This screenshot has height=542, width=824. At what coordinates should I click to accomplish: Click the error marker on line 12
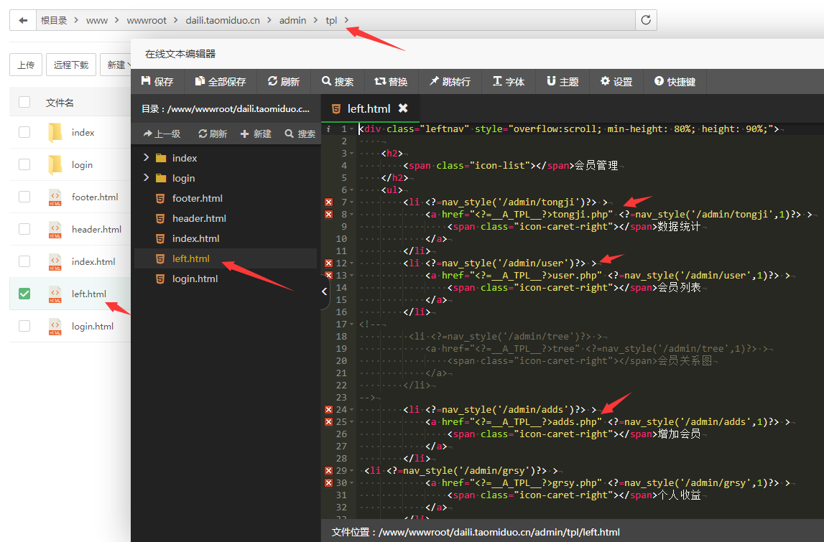click(328, 263)
